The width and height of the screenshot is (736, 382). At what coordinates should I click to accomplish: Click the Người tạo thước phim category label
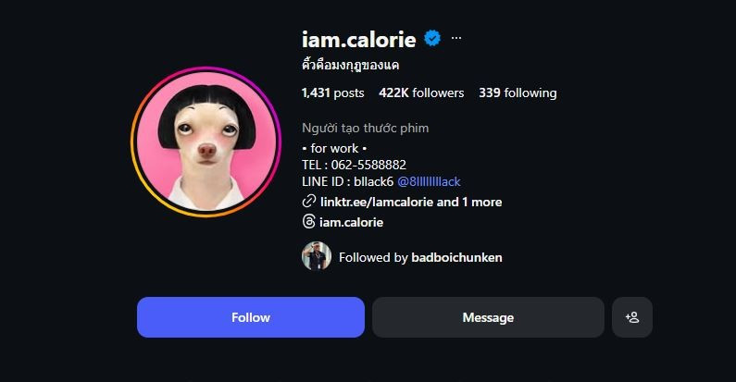coord(365,128)
